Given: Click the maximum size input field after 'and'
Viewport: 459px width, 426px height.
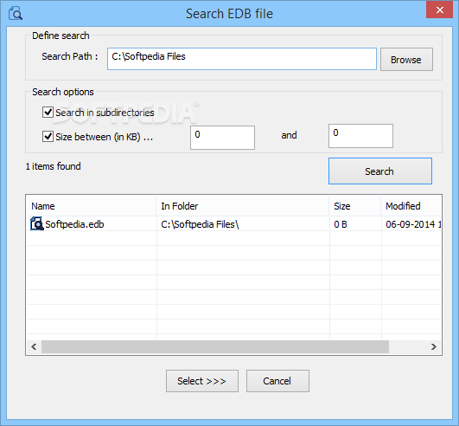Looking at the screenshot, I should [x=360, y=136].
